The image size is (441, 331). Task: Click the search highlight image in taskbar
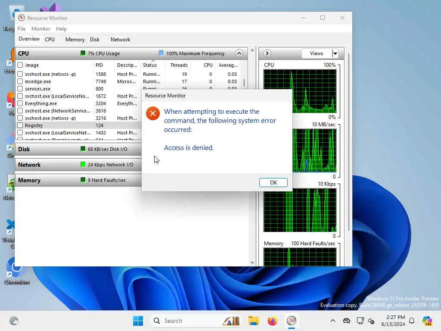tap(231, 321)
